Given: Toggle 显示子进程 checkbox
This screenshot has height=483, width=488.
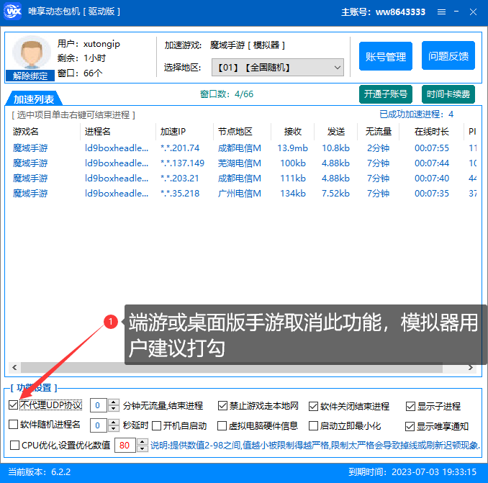Looking at the screenshot, I should [410, 406].
